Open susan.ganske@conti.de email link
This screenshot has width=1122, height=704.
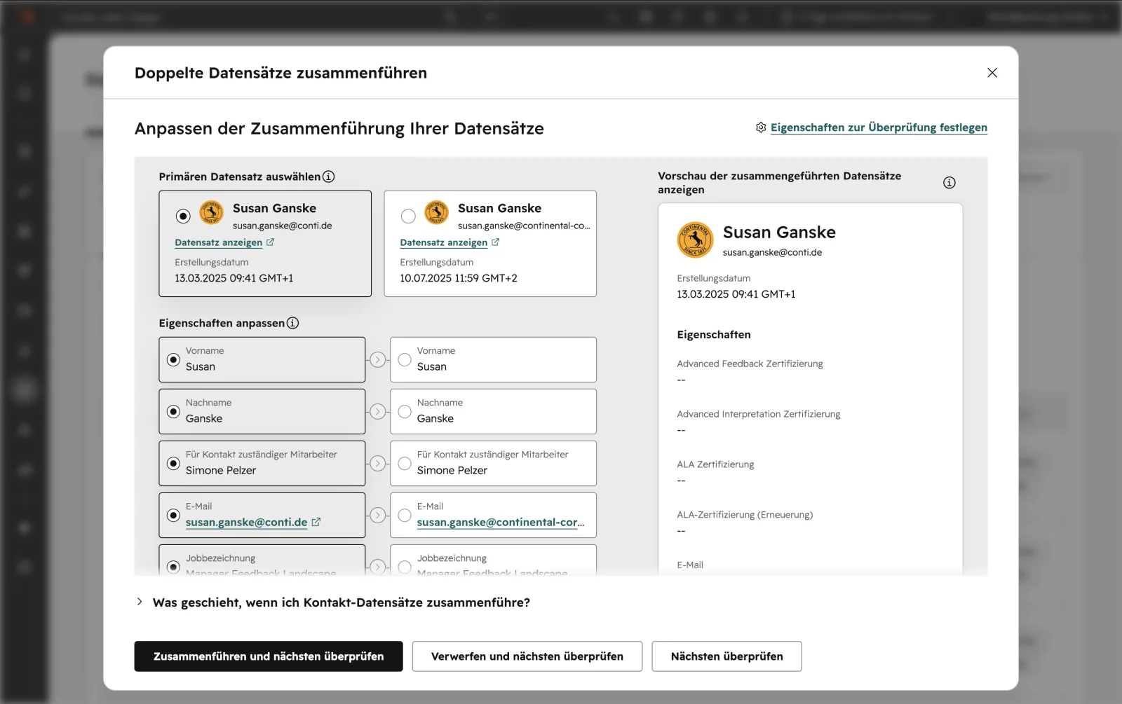coord(246,523)
